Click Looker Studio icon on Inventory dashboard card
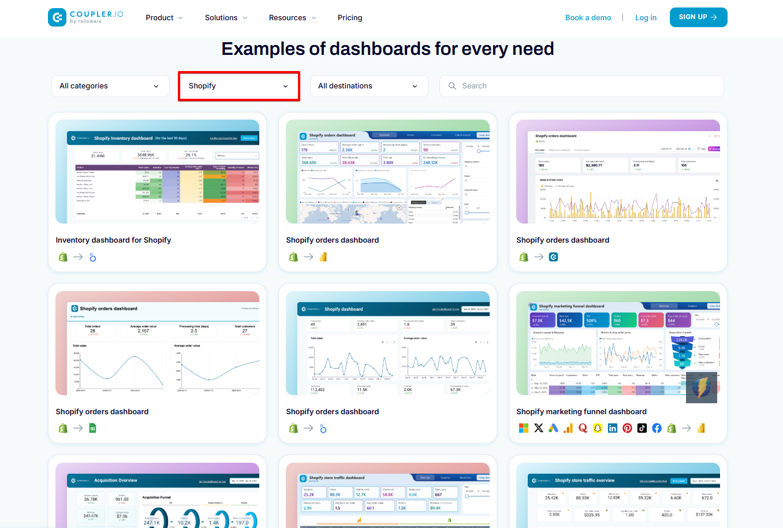The height and width of the screenshot is (528, 783). click(x=93, y=256)
